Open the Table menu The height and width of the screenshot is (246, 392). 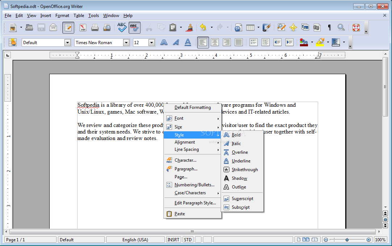point(79,16)
